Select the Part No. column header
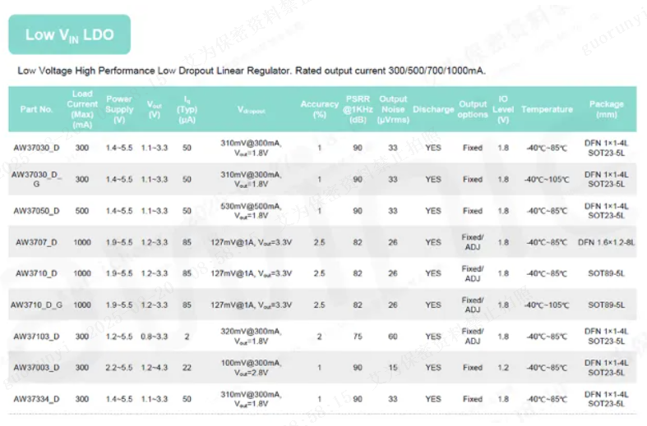This screenshot has height=426, width=647. [x=36, y=109]
